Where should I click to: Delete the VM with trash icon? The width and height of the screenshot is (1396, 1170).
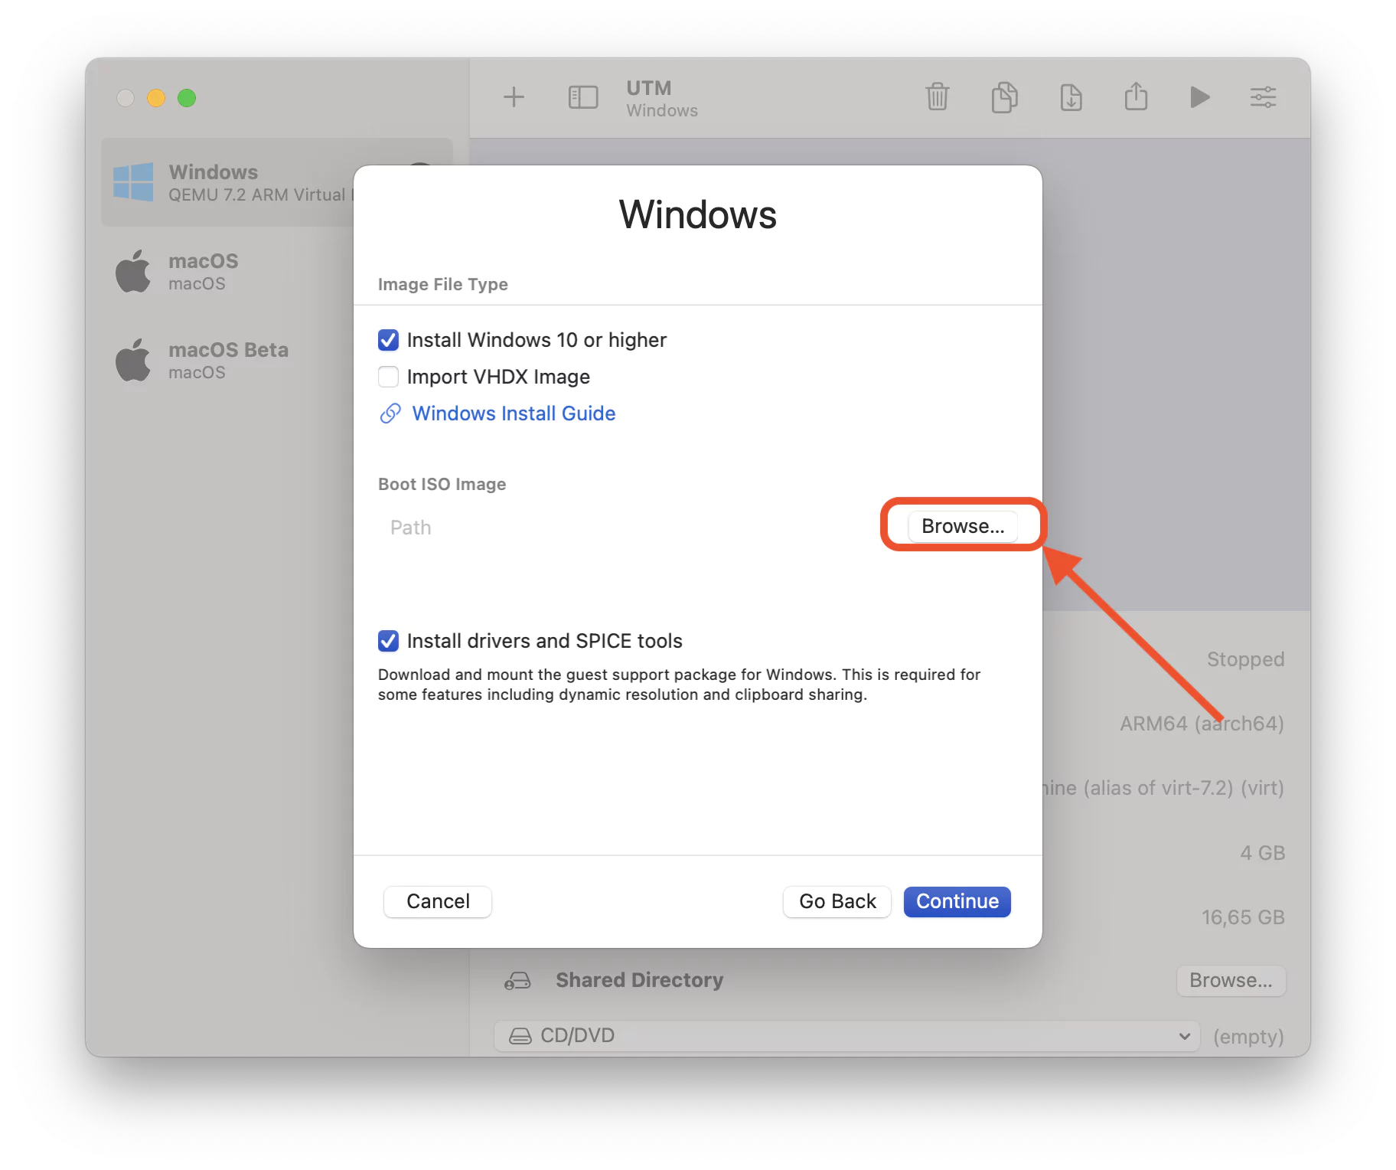click(x=938, y=97)
